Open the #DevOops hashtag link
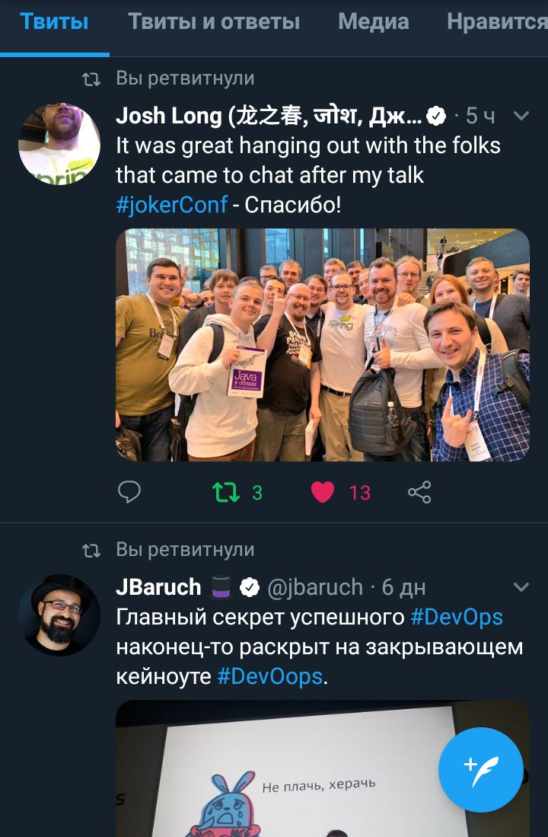Screen dimensions: 548x837 (270, 676)
